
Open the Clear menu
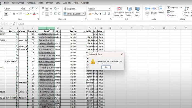[172, 16]
